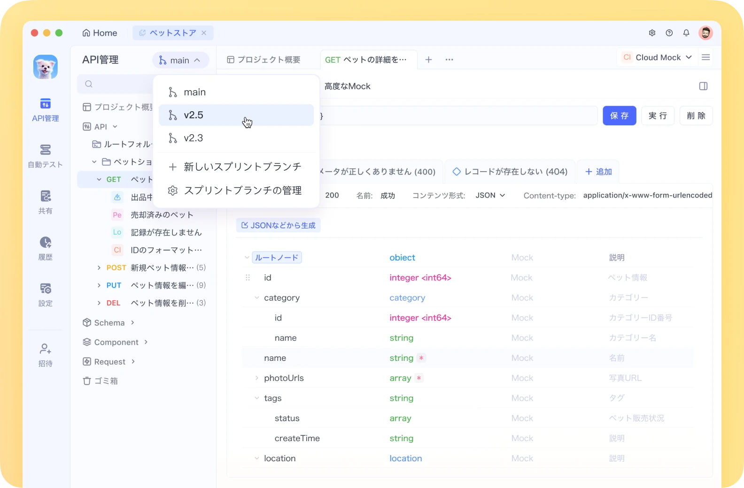This screenshot has width=744, height=488.
Task: Collapse the tags field chevron
Action: click(x=256, y=398)
